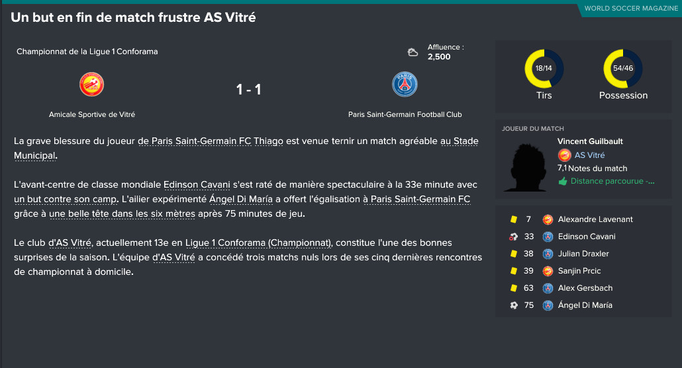Click the Possession 54/46 donut chart

623,69
